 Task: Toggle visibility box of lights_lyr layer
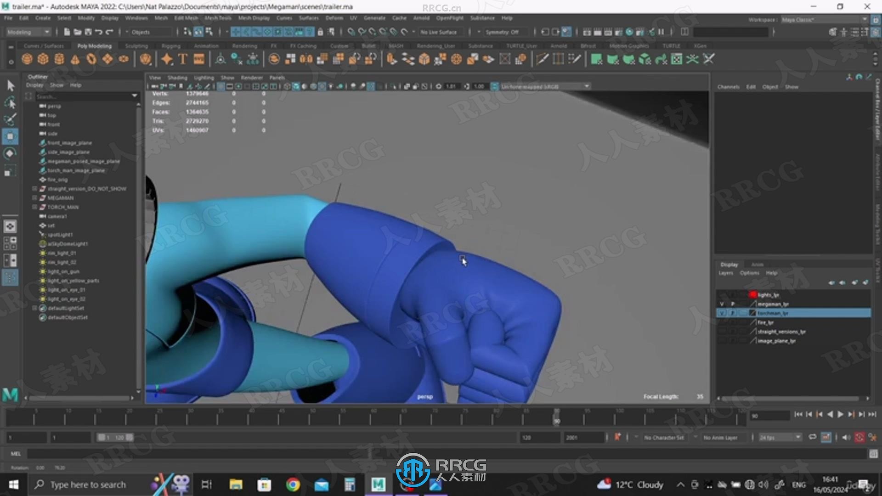(x=722, y=295)
